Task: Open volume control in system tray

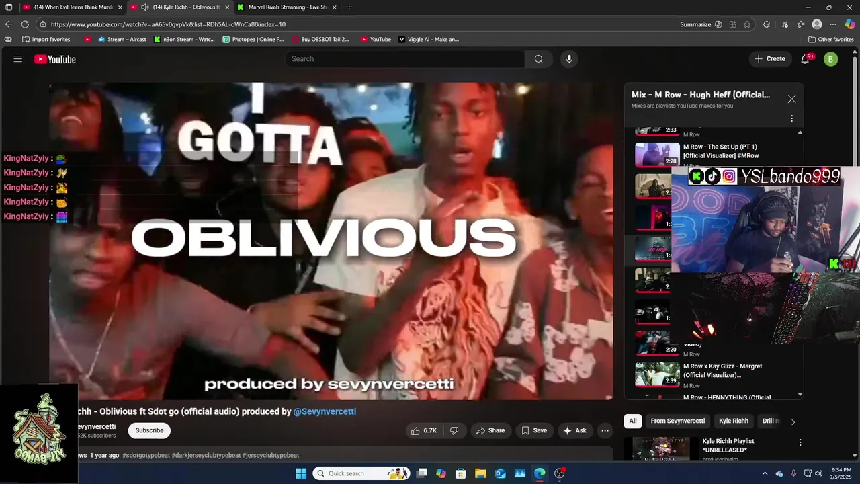Action: [820, 473]
